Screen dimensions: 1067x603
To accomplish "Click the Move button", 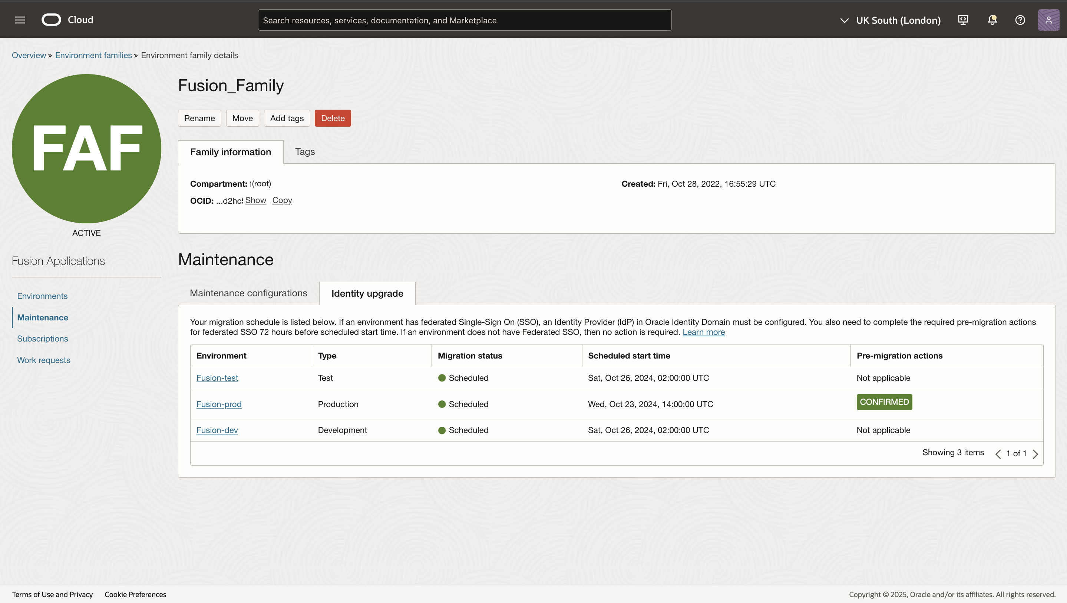I will (x=242, y=118).
